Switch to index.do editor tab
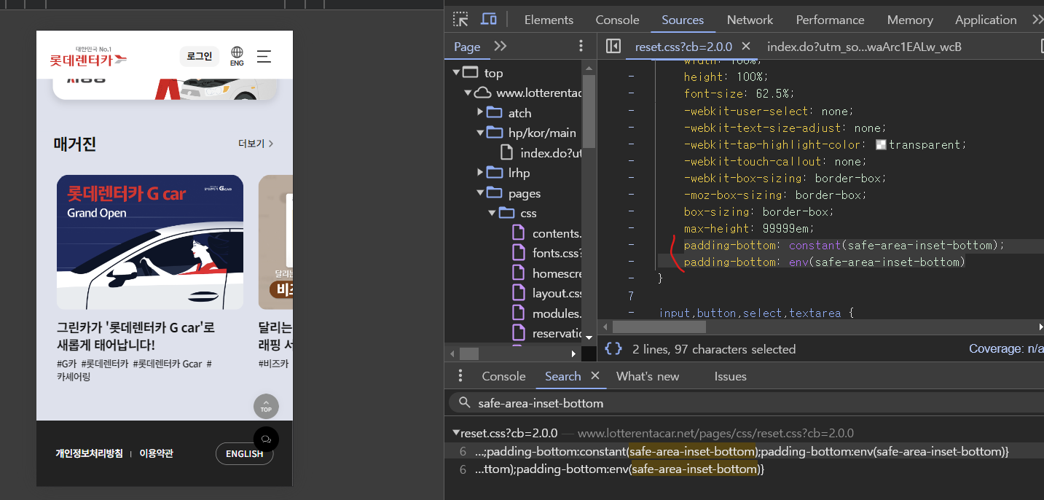This screenshot has width=1044, height=500. [864, 47]
